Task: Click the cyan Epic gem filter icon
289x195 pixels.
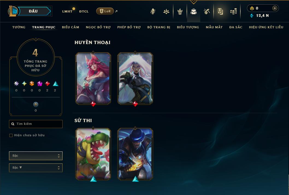Action: point(55,84)
